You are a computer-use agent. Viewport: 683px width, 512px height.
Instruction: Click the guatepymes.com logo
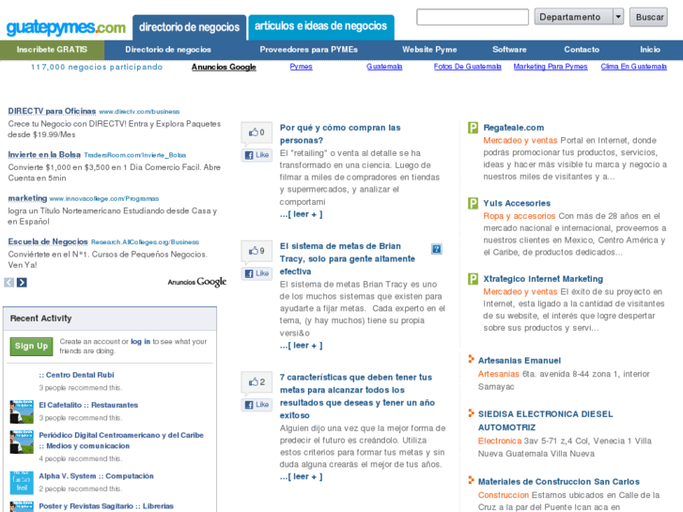pos(66,27)
